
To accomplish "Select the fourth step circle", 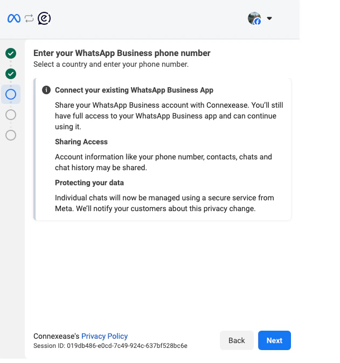I will pos(11,115).
